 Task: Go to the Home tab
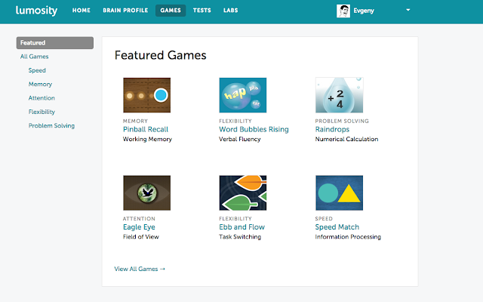coord(82,11)
